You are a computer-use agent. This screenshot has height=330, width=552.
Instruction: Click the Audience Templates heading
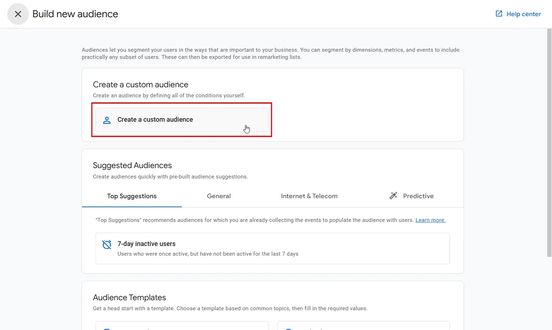129,297
